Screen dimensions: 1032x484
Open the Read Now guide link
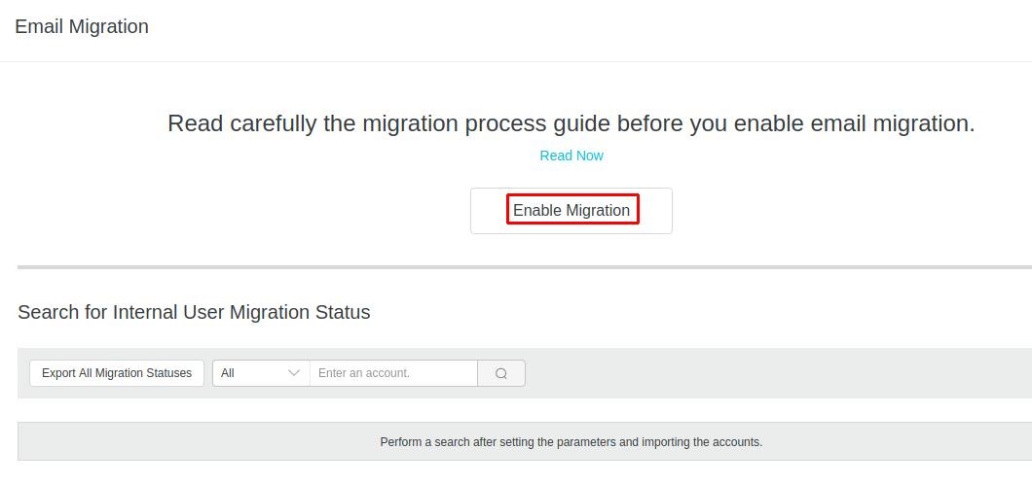571,156
